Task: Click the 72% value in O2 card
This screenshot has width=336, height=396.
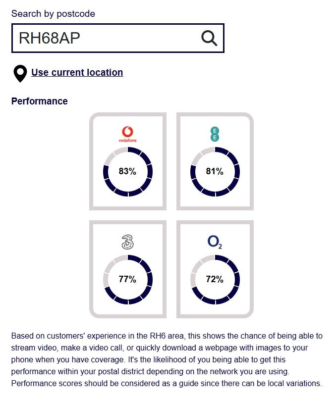Action: (215, 279)
